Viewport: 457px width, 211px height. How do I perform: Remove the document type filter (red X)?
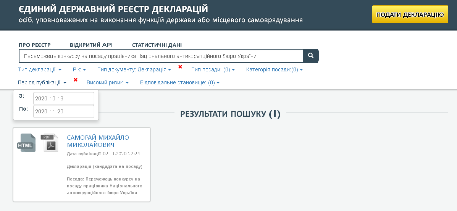coord(180,67)
